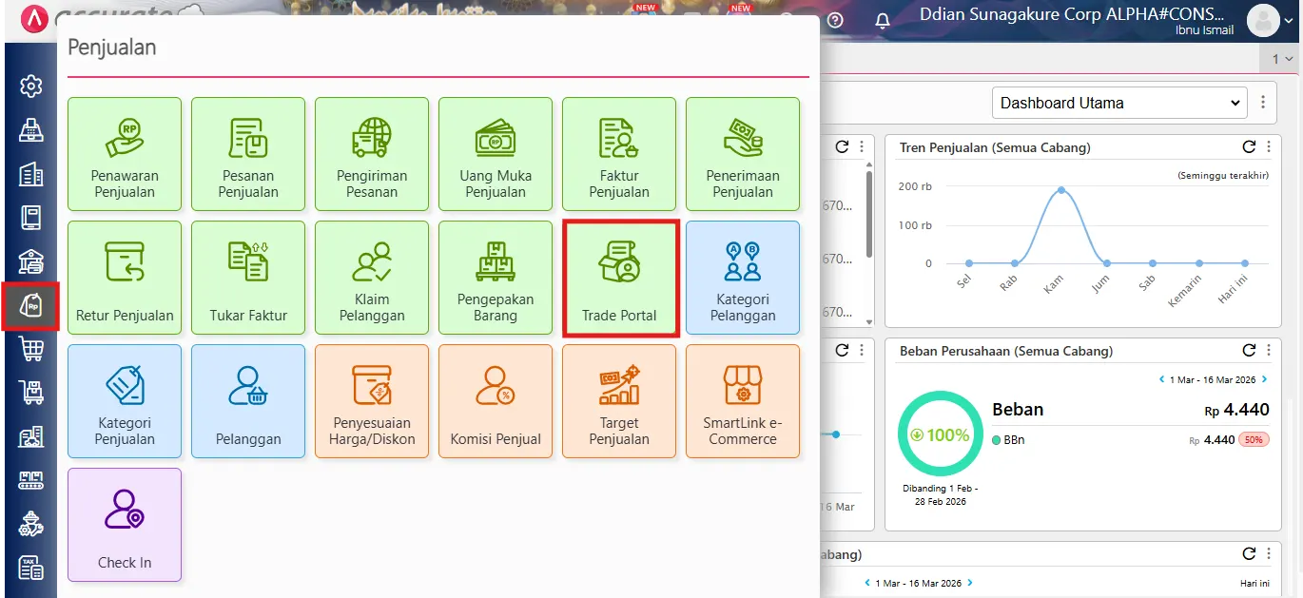Select the tax module icon in sidebar
1303x598 pixels.
[31, 567]
